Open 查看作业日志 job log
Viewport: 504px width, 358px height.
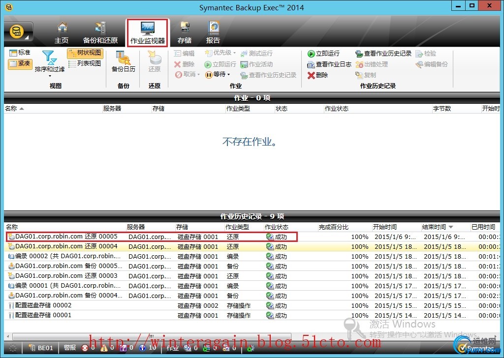point(329,64)
